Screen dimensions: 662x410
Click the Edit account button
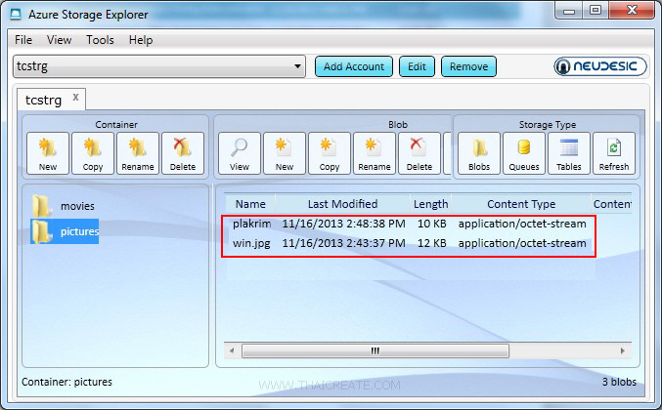(x=417, y=66)
